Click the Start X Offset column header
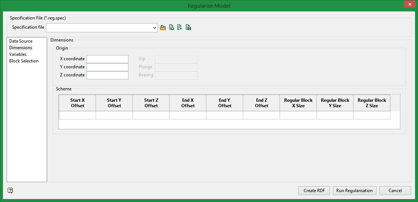 tap(77, 103)
